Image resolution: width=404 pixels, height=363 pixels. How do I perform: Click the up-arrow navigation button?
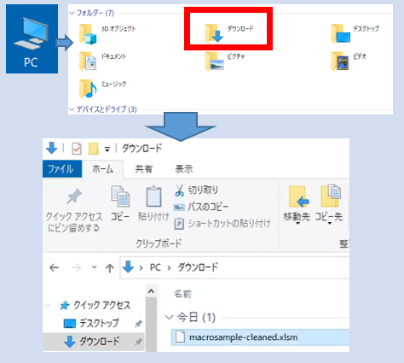(x=110, y=268)
